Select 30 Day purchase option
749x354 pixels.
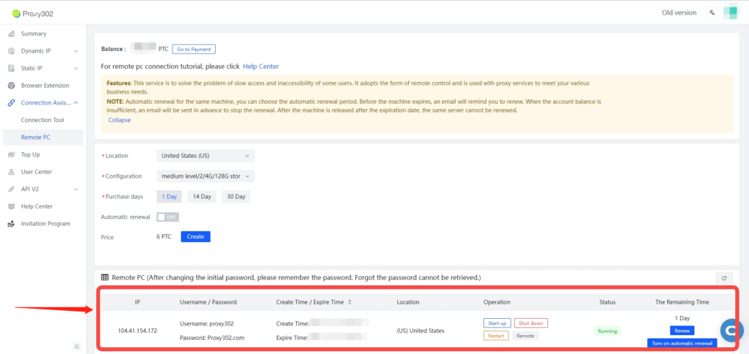[x=236, y=197]
